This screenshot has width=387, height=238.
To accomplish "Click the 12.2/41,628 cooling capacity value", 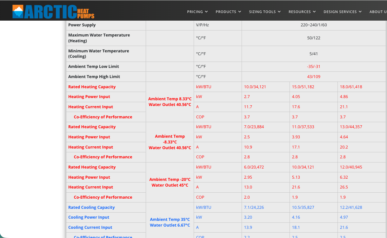I will coord(351,208).
